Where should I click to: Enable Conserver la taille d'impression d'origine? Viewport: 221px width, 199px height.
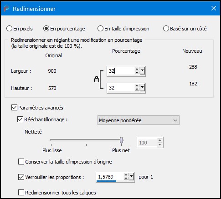pyautogui.click(x=21, y=162)
